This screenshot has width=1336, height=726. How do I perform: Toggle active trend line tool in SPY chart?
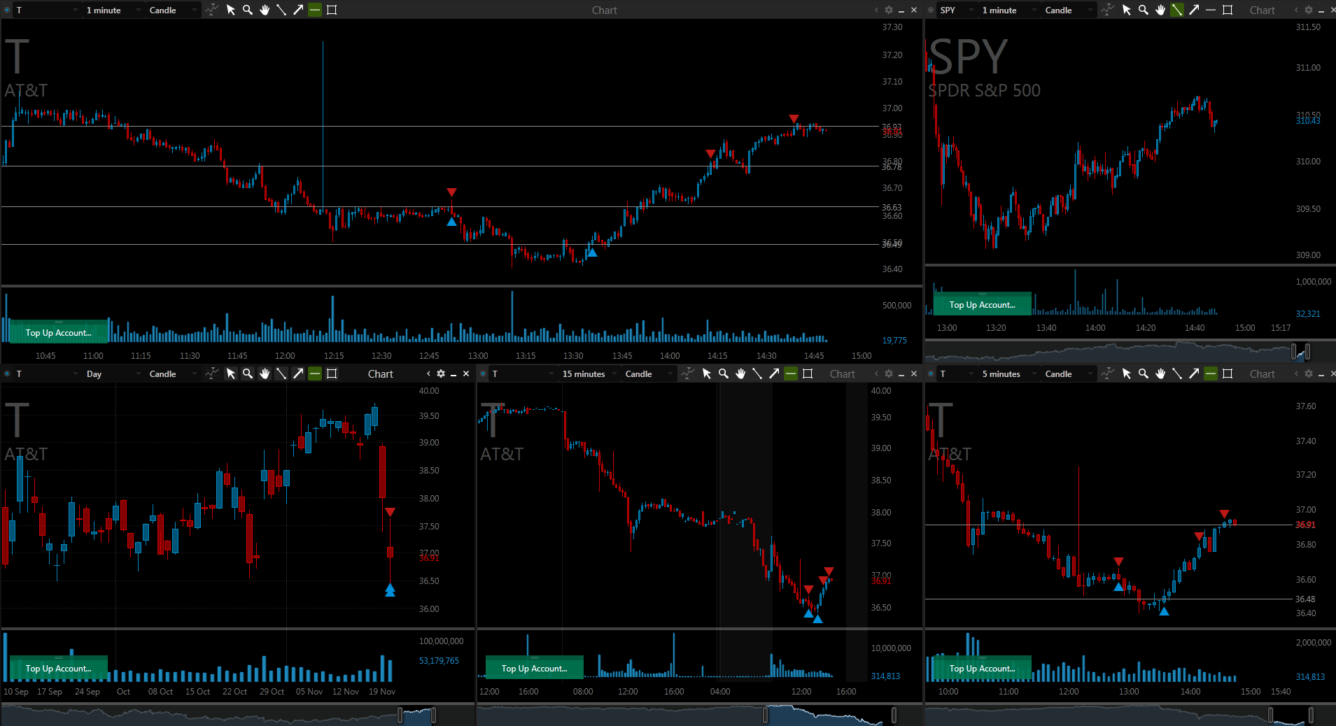pos(1177,10)
